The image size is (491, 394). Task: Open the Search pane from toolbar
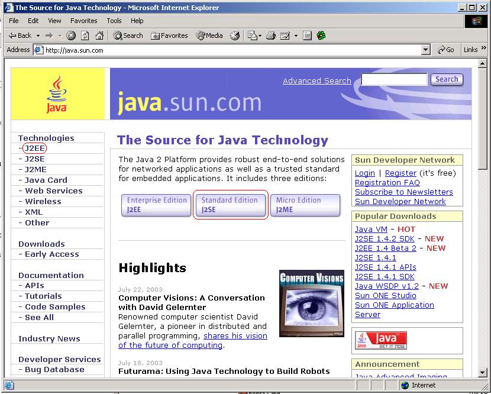(128, 35)
